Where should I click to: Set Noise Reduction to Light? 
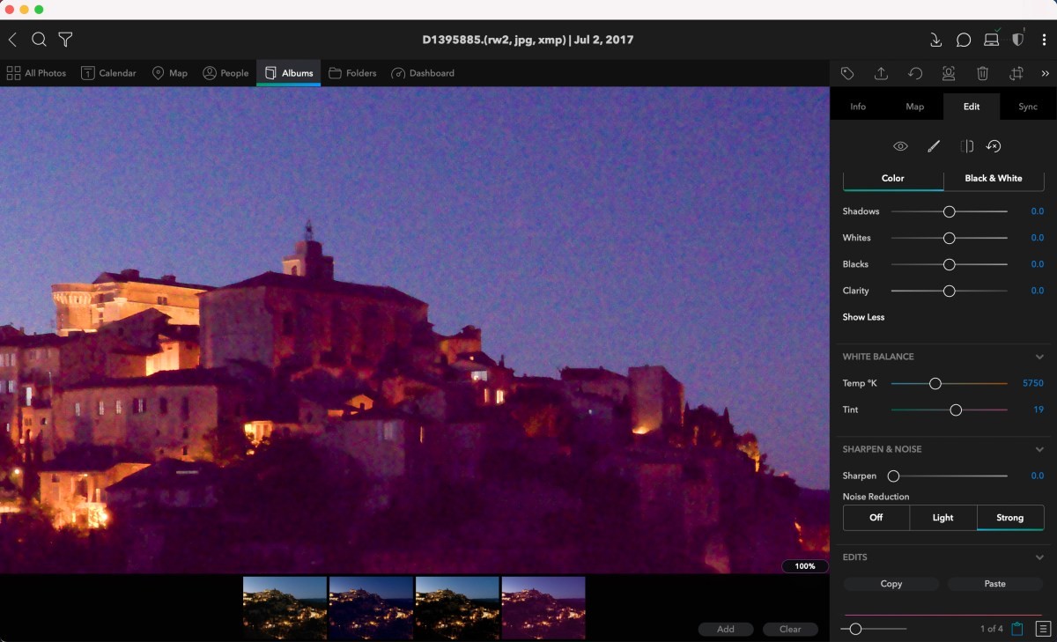943,518
